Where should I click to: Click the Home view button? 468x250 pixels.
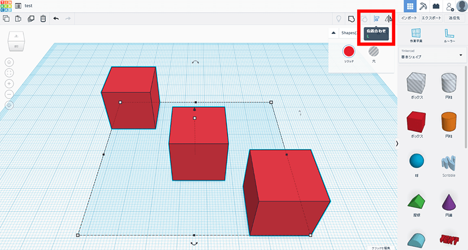(x=9, y=62)
